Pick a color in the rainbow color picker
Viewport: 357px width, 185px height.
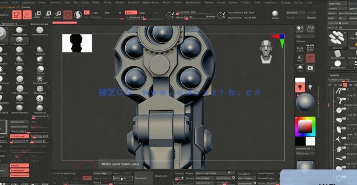305,126
